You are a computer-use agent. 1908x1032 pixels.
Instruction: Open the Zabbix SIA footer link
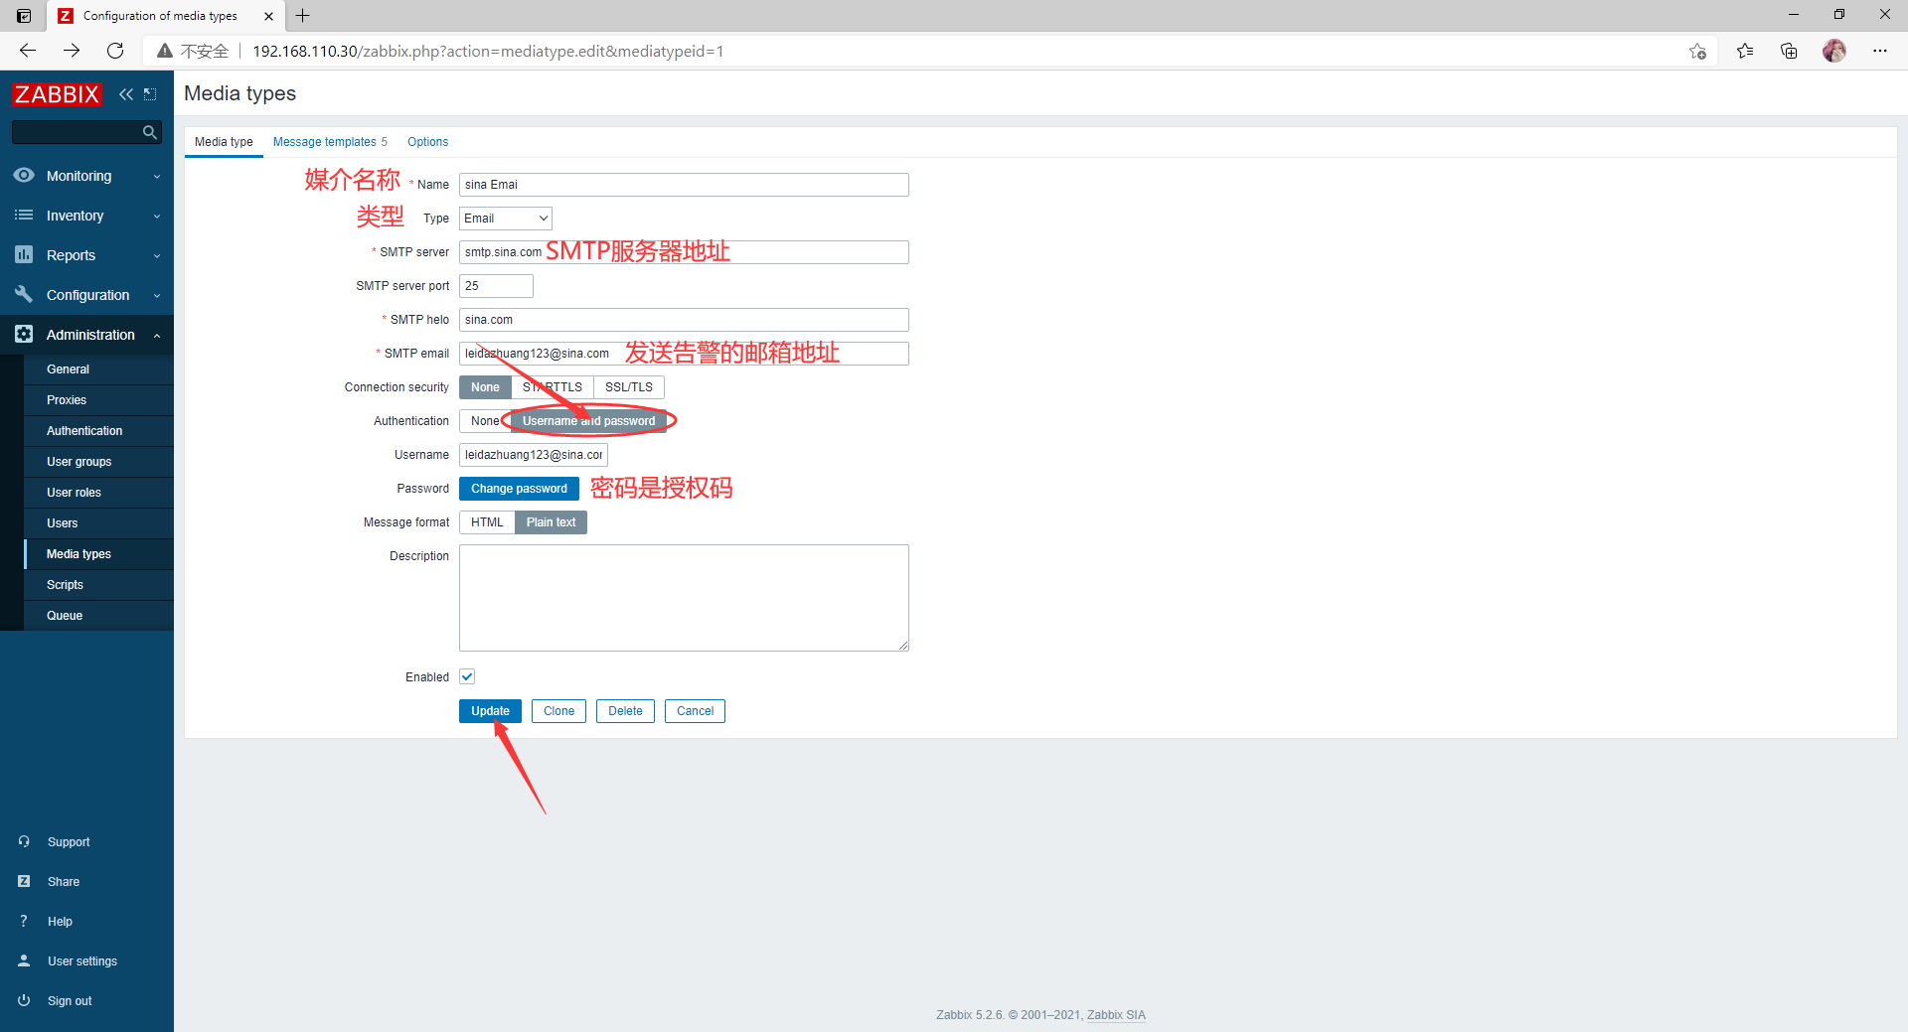pos(1116,1015)
